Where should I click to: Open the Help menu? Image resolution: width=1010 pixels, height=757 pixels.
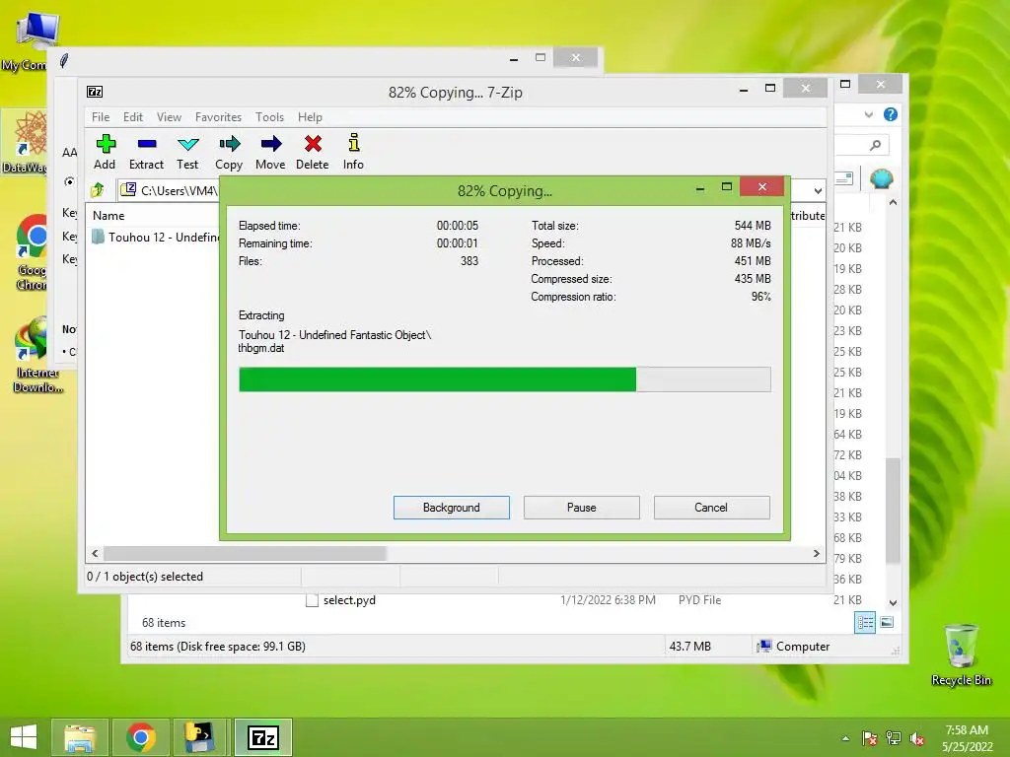click(x=310, y=117)
